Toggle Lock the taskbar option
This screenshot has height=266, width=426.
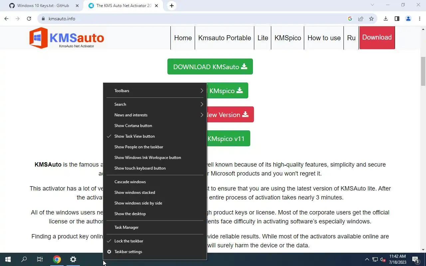(155, 241)
